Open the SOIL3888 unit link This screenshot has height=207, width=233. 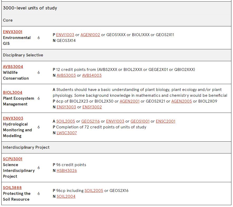point(12,188)
